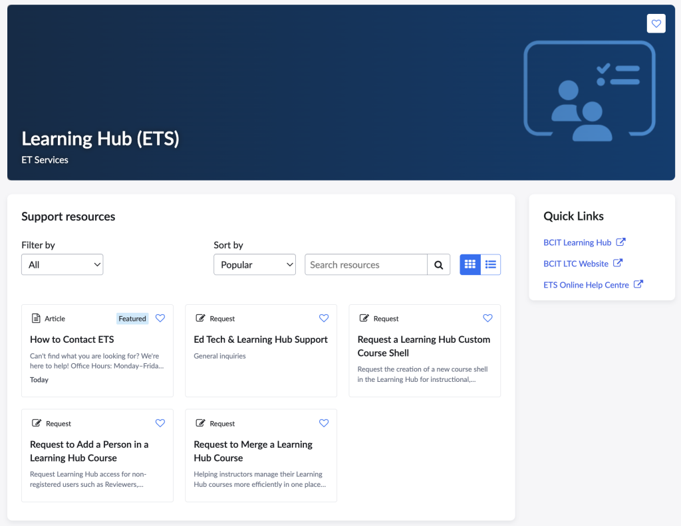Open Request to Merge a Learning Hub Course
The height and width of the screenshot is (526, 681).
(253, 451)
